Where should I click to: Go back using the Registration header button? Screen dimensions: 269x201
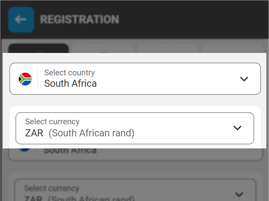21,19
